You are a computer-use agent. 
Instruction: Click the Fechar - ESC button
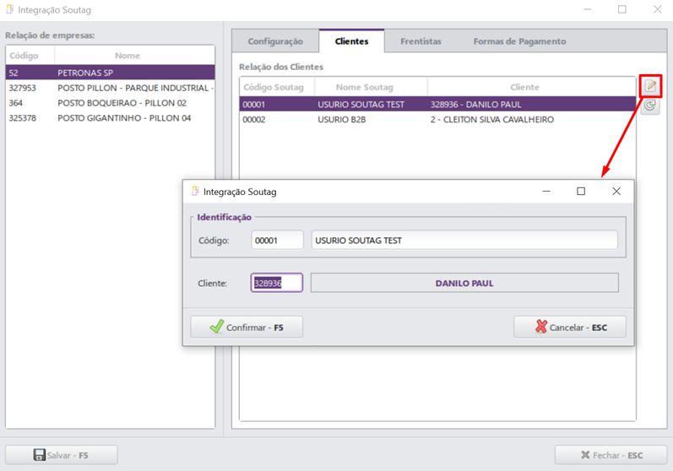pos(611,455)
